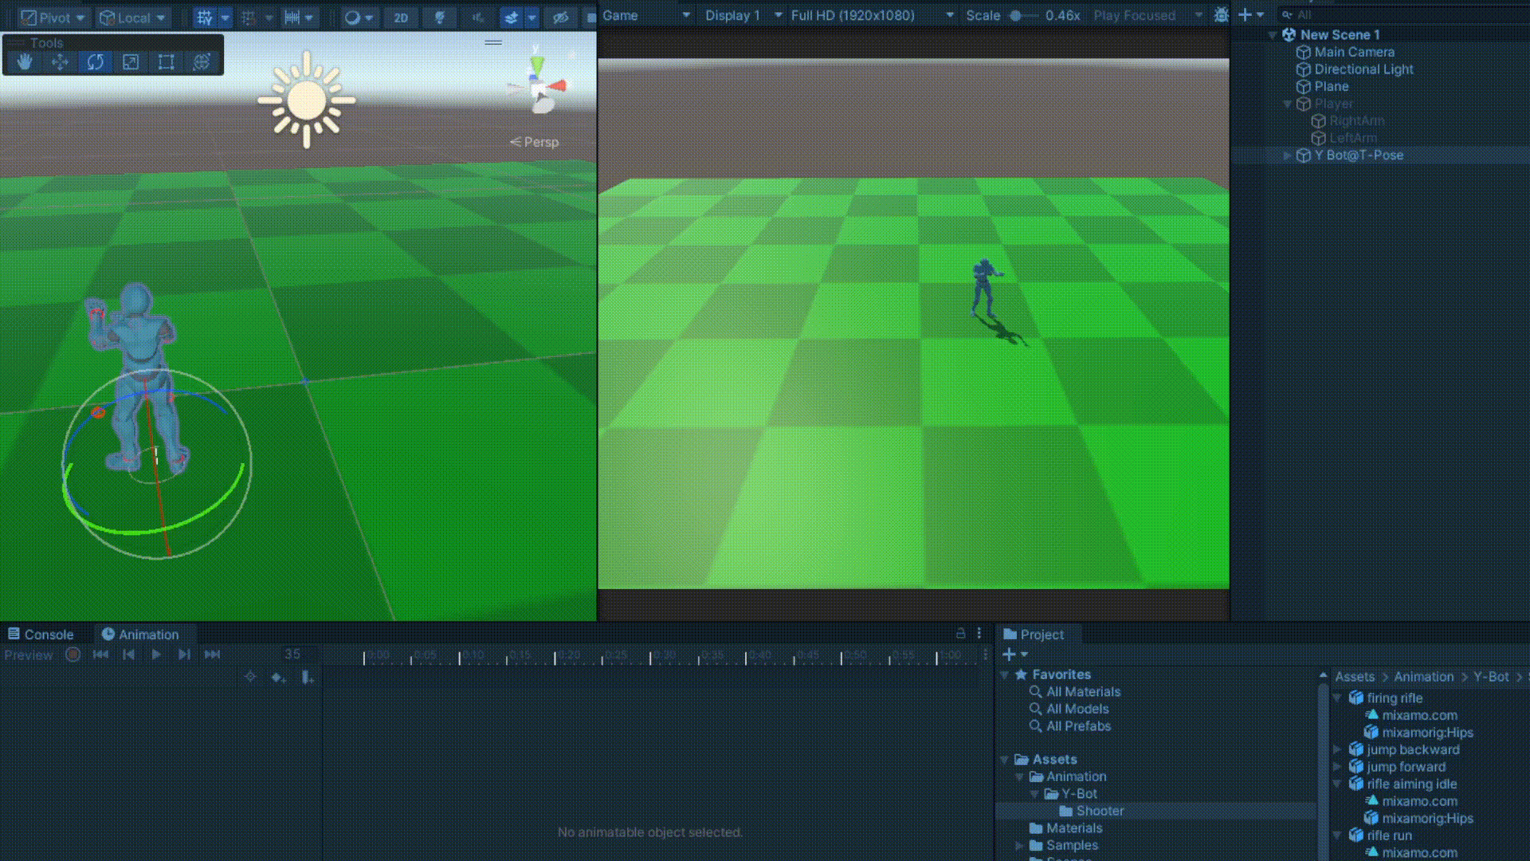Image resolution: width=1530 pixels, height=861 pixels.
Task: Select Main Camera in hierarchy
Action: [1354, 52]
